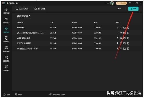Click the 36.8MB size cell
This screenshot has height=98, width=144.
click(53, 33)
